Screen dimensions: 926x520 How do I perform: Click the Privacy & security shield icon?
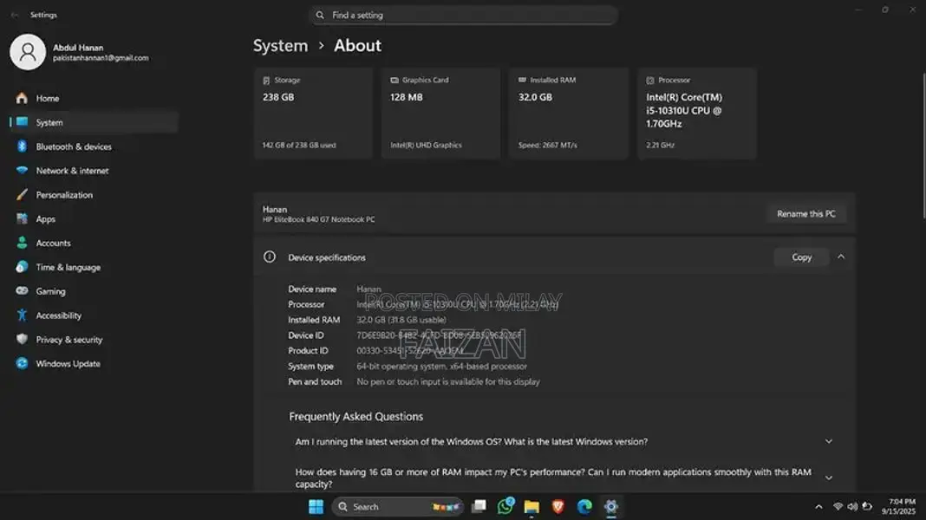[22, 340]
